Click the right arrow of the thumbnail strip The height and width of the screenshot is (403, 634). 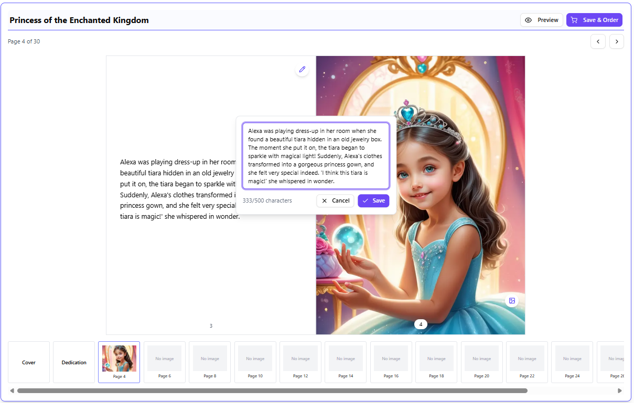coord(621,390)
